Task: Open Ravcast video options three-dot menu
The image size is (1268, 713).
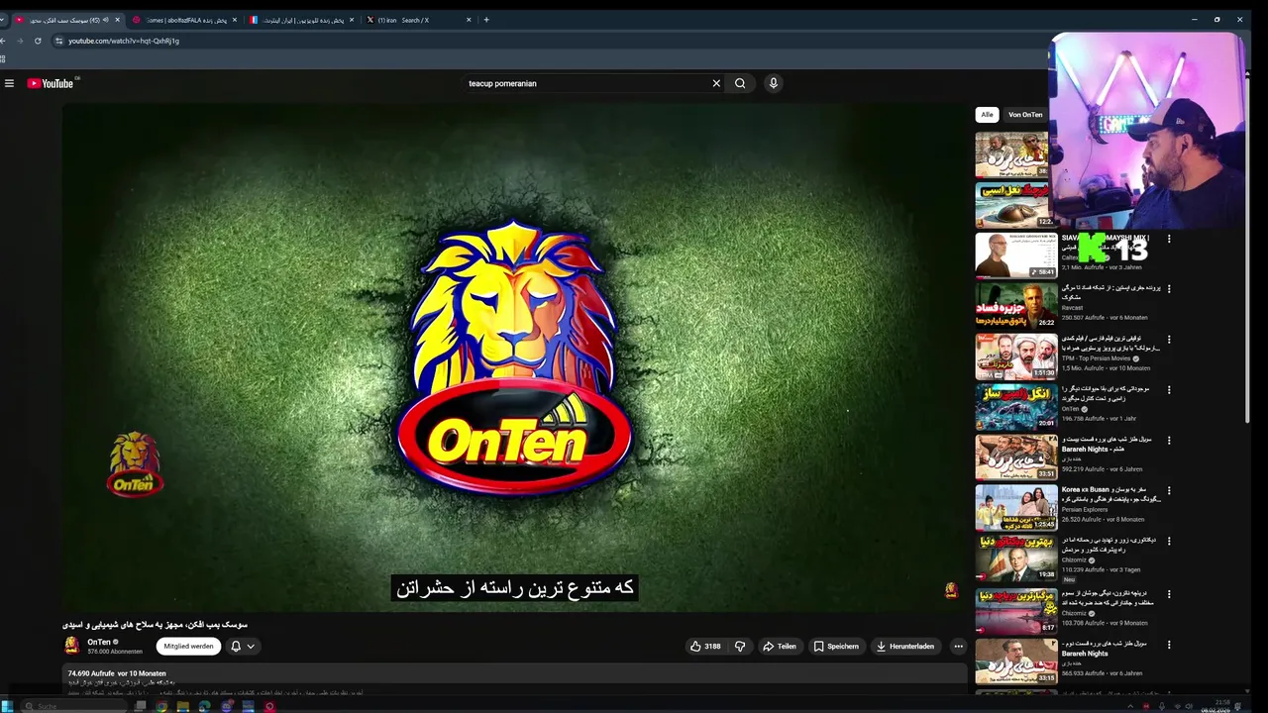Action: (x=1169, y=289)
